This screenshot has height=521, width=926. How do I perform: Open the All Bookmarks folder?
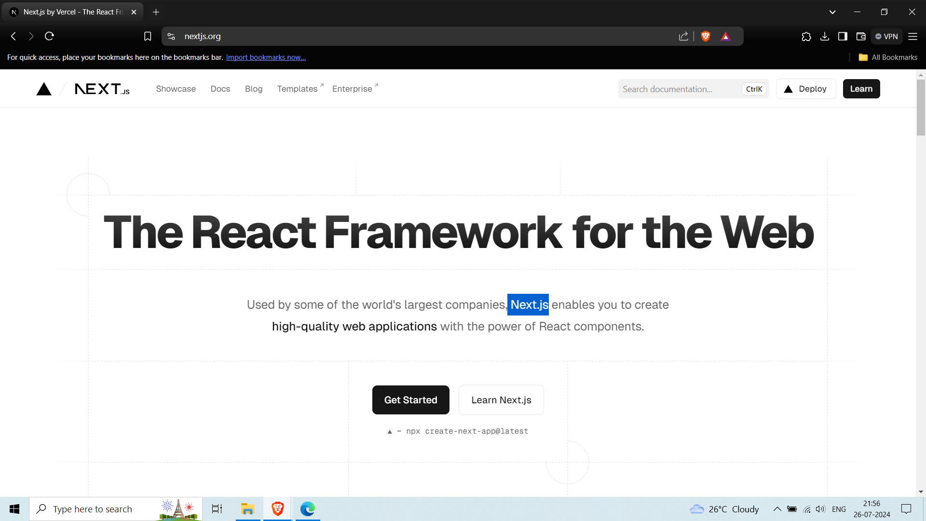[x=888, y=57]
